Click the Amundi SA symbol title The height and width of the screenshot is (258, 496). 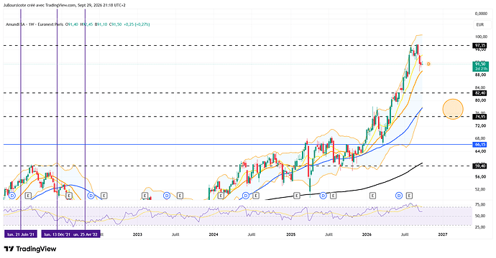point(17,24)
